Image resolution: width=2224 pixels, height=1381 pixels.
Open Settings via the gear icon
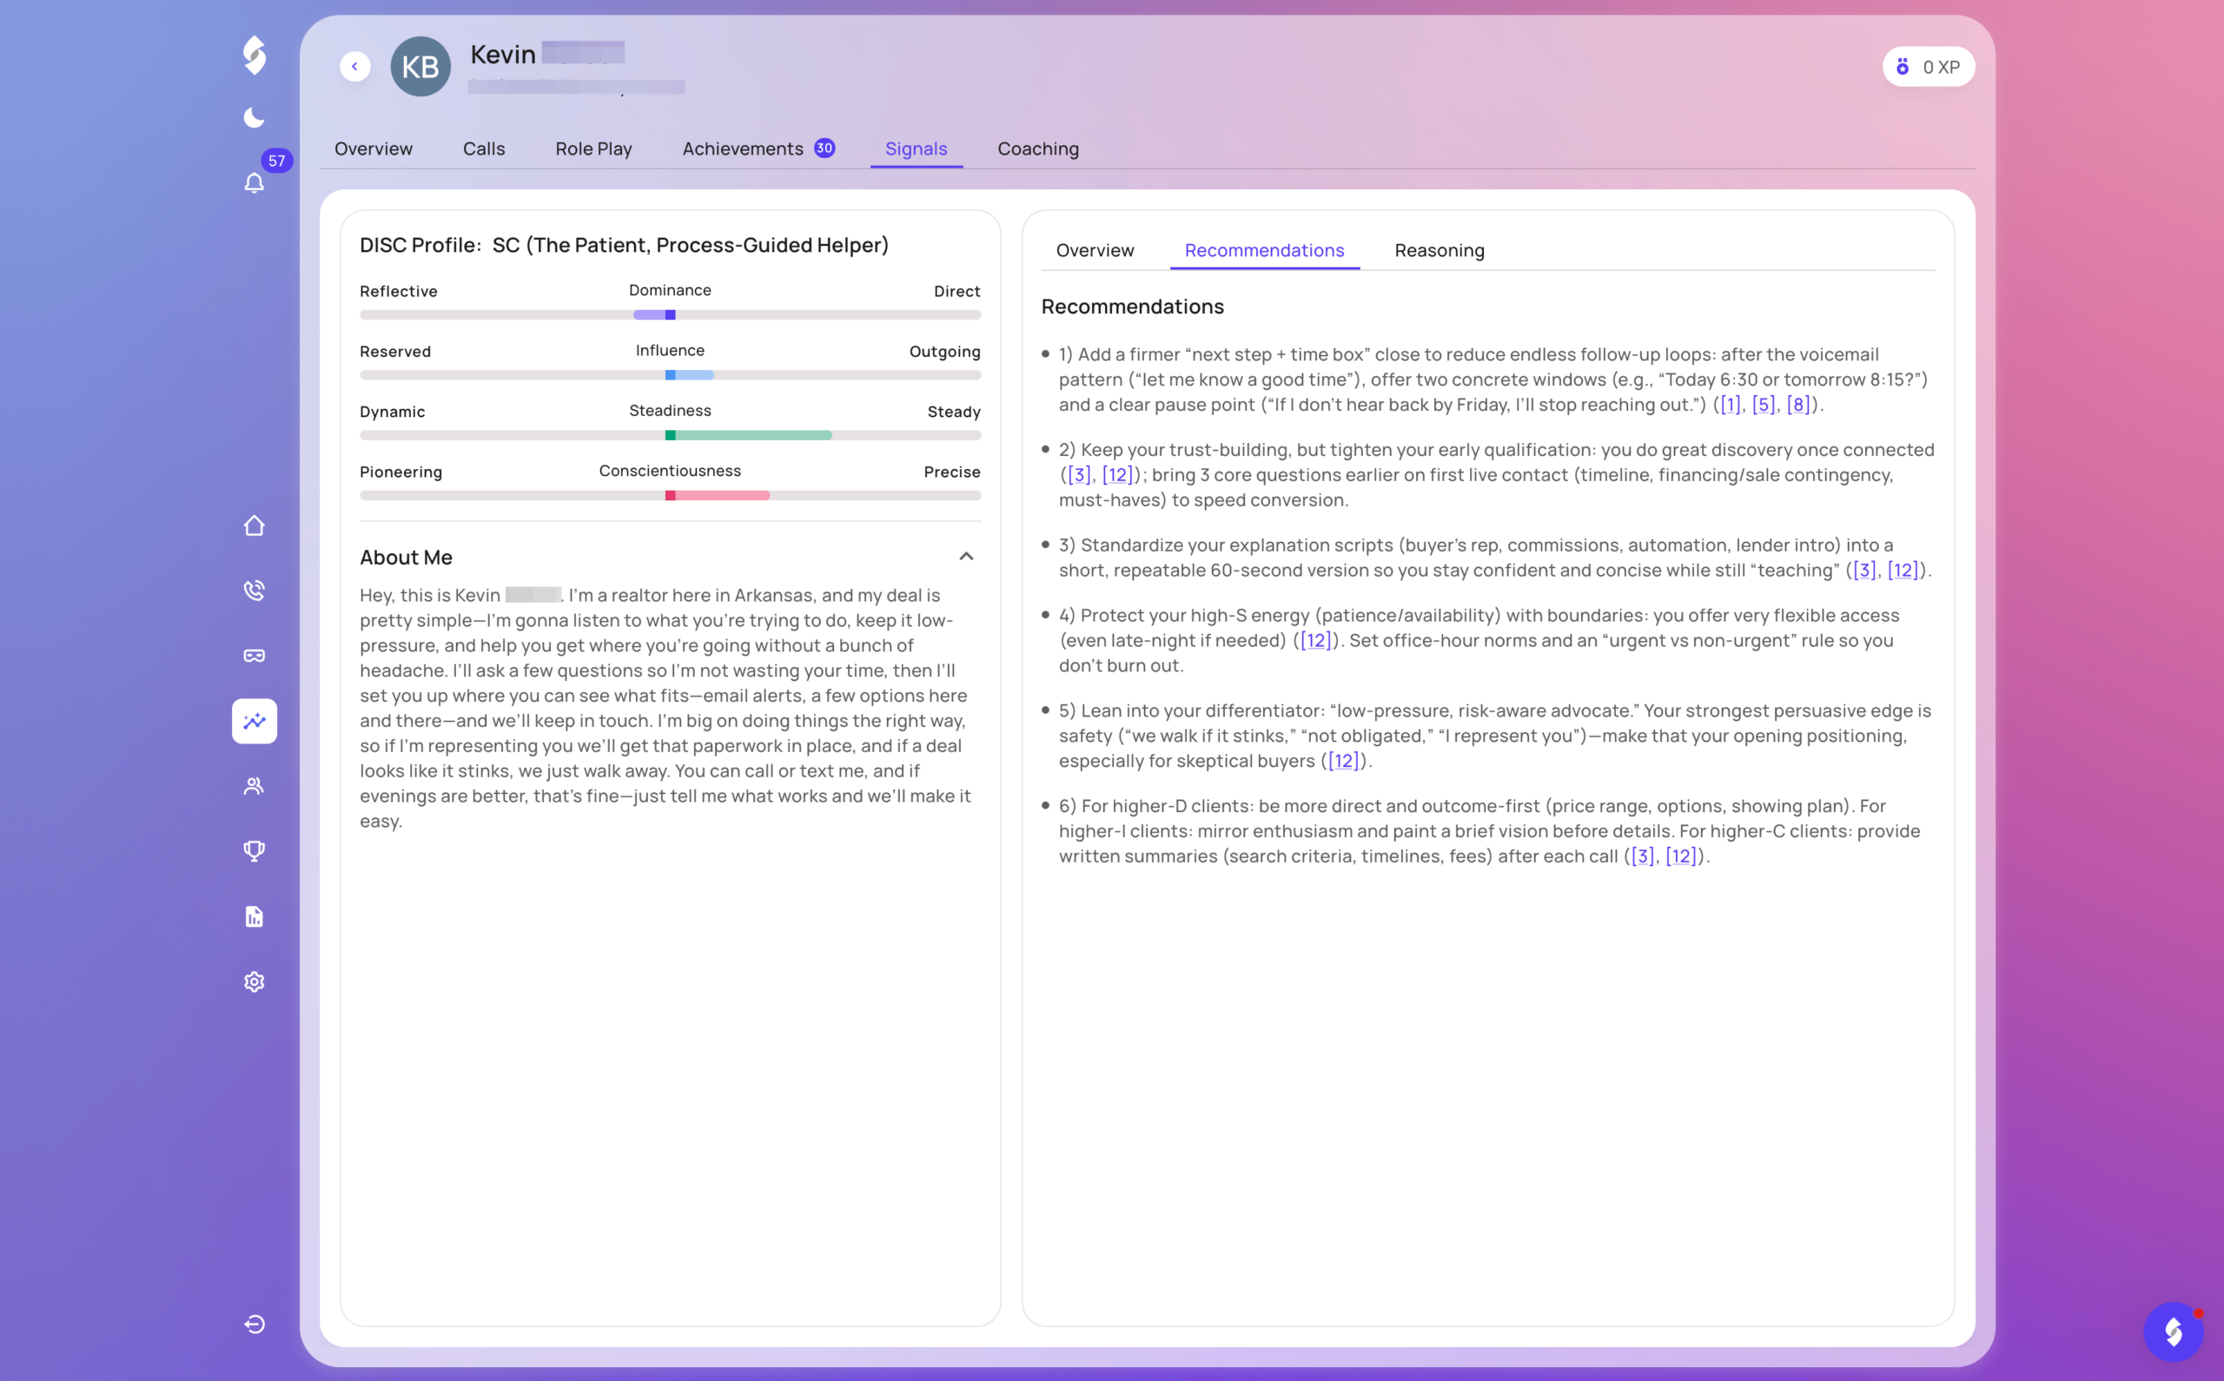coord(254,981)
